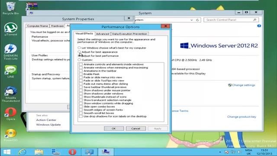
Task: Enable Show thumbnails instead of icons
Action: click(x=81, y=97)
